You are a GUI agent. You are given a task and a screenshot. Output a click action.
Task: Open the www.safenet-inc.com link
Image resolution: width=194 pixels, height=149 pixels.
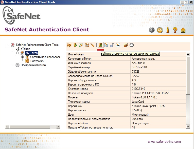(164, 142)
